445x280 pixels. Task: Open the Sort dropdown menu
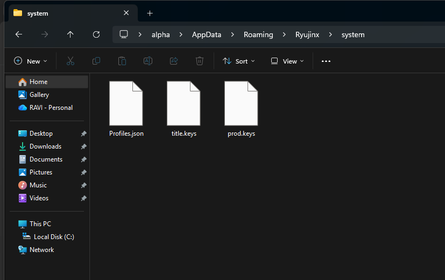coord(239,61)
